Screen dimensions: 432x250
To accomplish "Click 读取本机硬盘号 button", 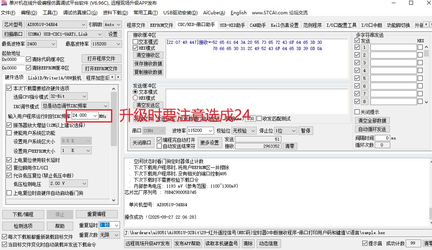I will click(x=221, y=243).
